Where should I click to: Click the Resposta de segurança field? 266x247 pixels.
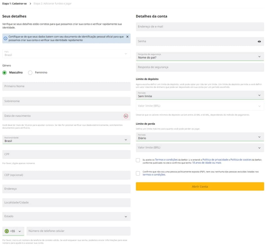pos(200,67)
